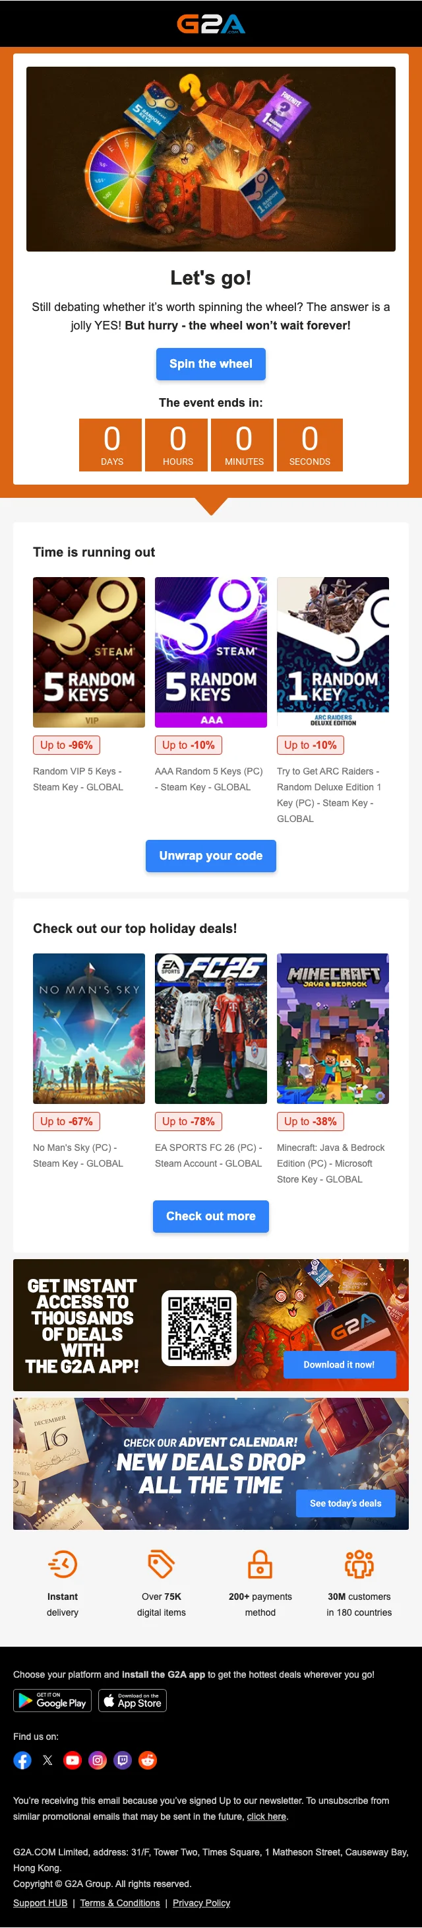Open the Minecraft Java & Bedrock cover image
Viewport: 422px width, 1928px height.
tap(332, 1027)
